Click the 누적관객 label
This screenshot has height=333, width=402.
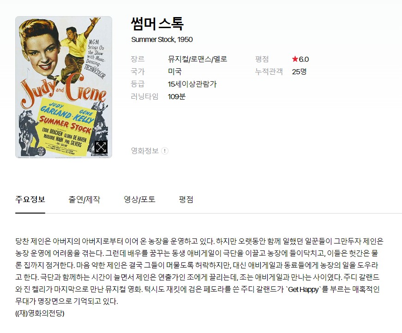[269, 71]
